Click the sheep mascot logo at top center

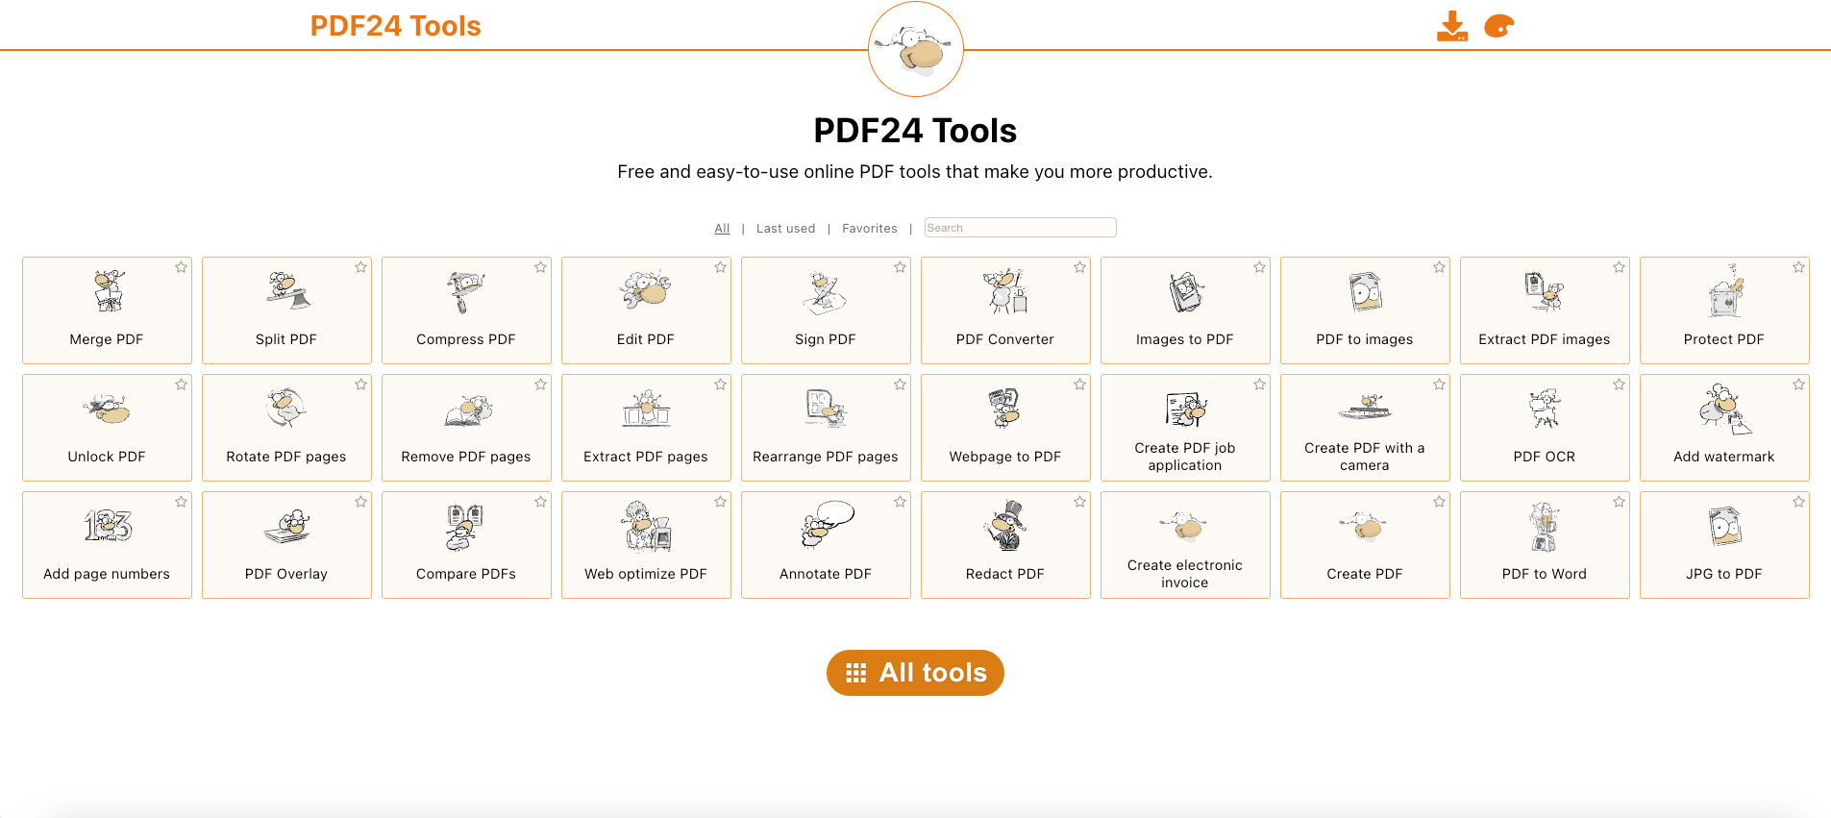916,49
